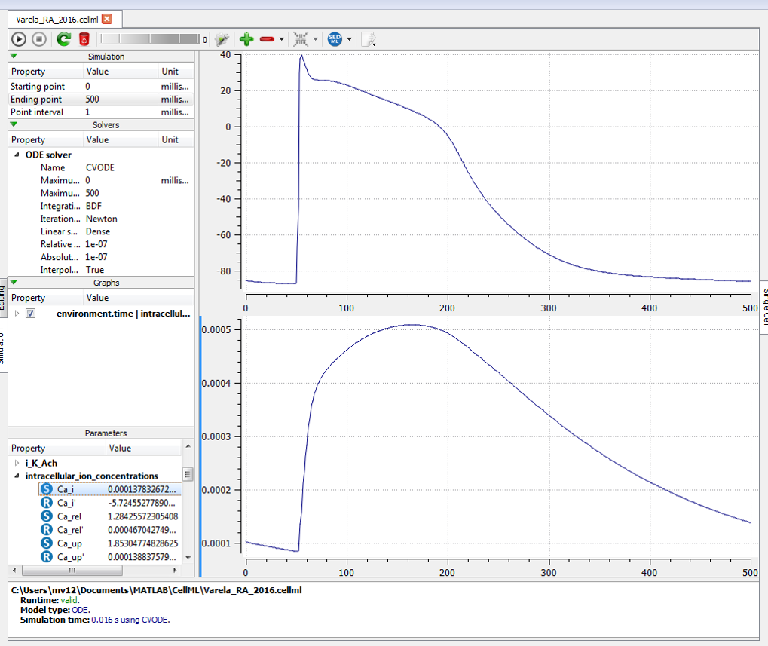Viewport: 768px width, 646px height.
Task: Click the SED-ML export icon
Action: (335, 39)
